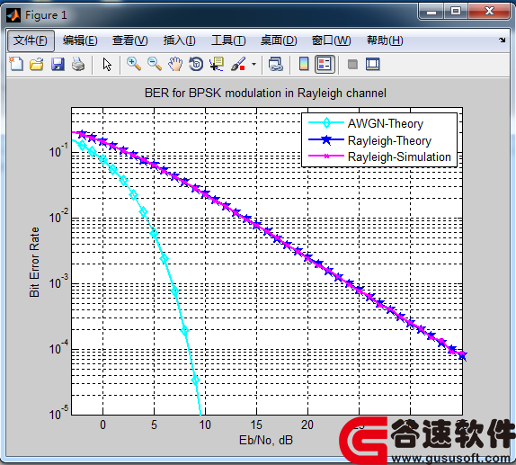Screen dimensions: 516x465
Task: Open the 插入(I) menu
Action: (x=180, y=40)
